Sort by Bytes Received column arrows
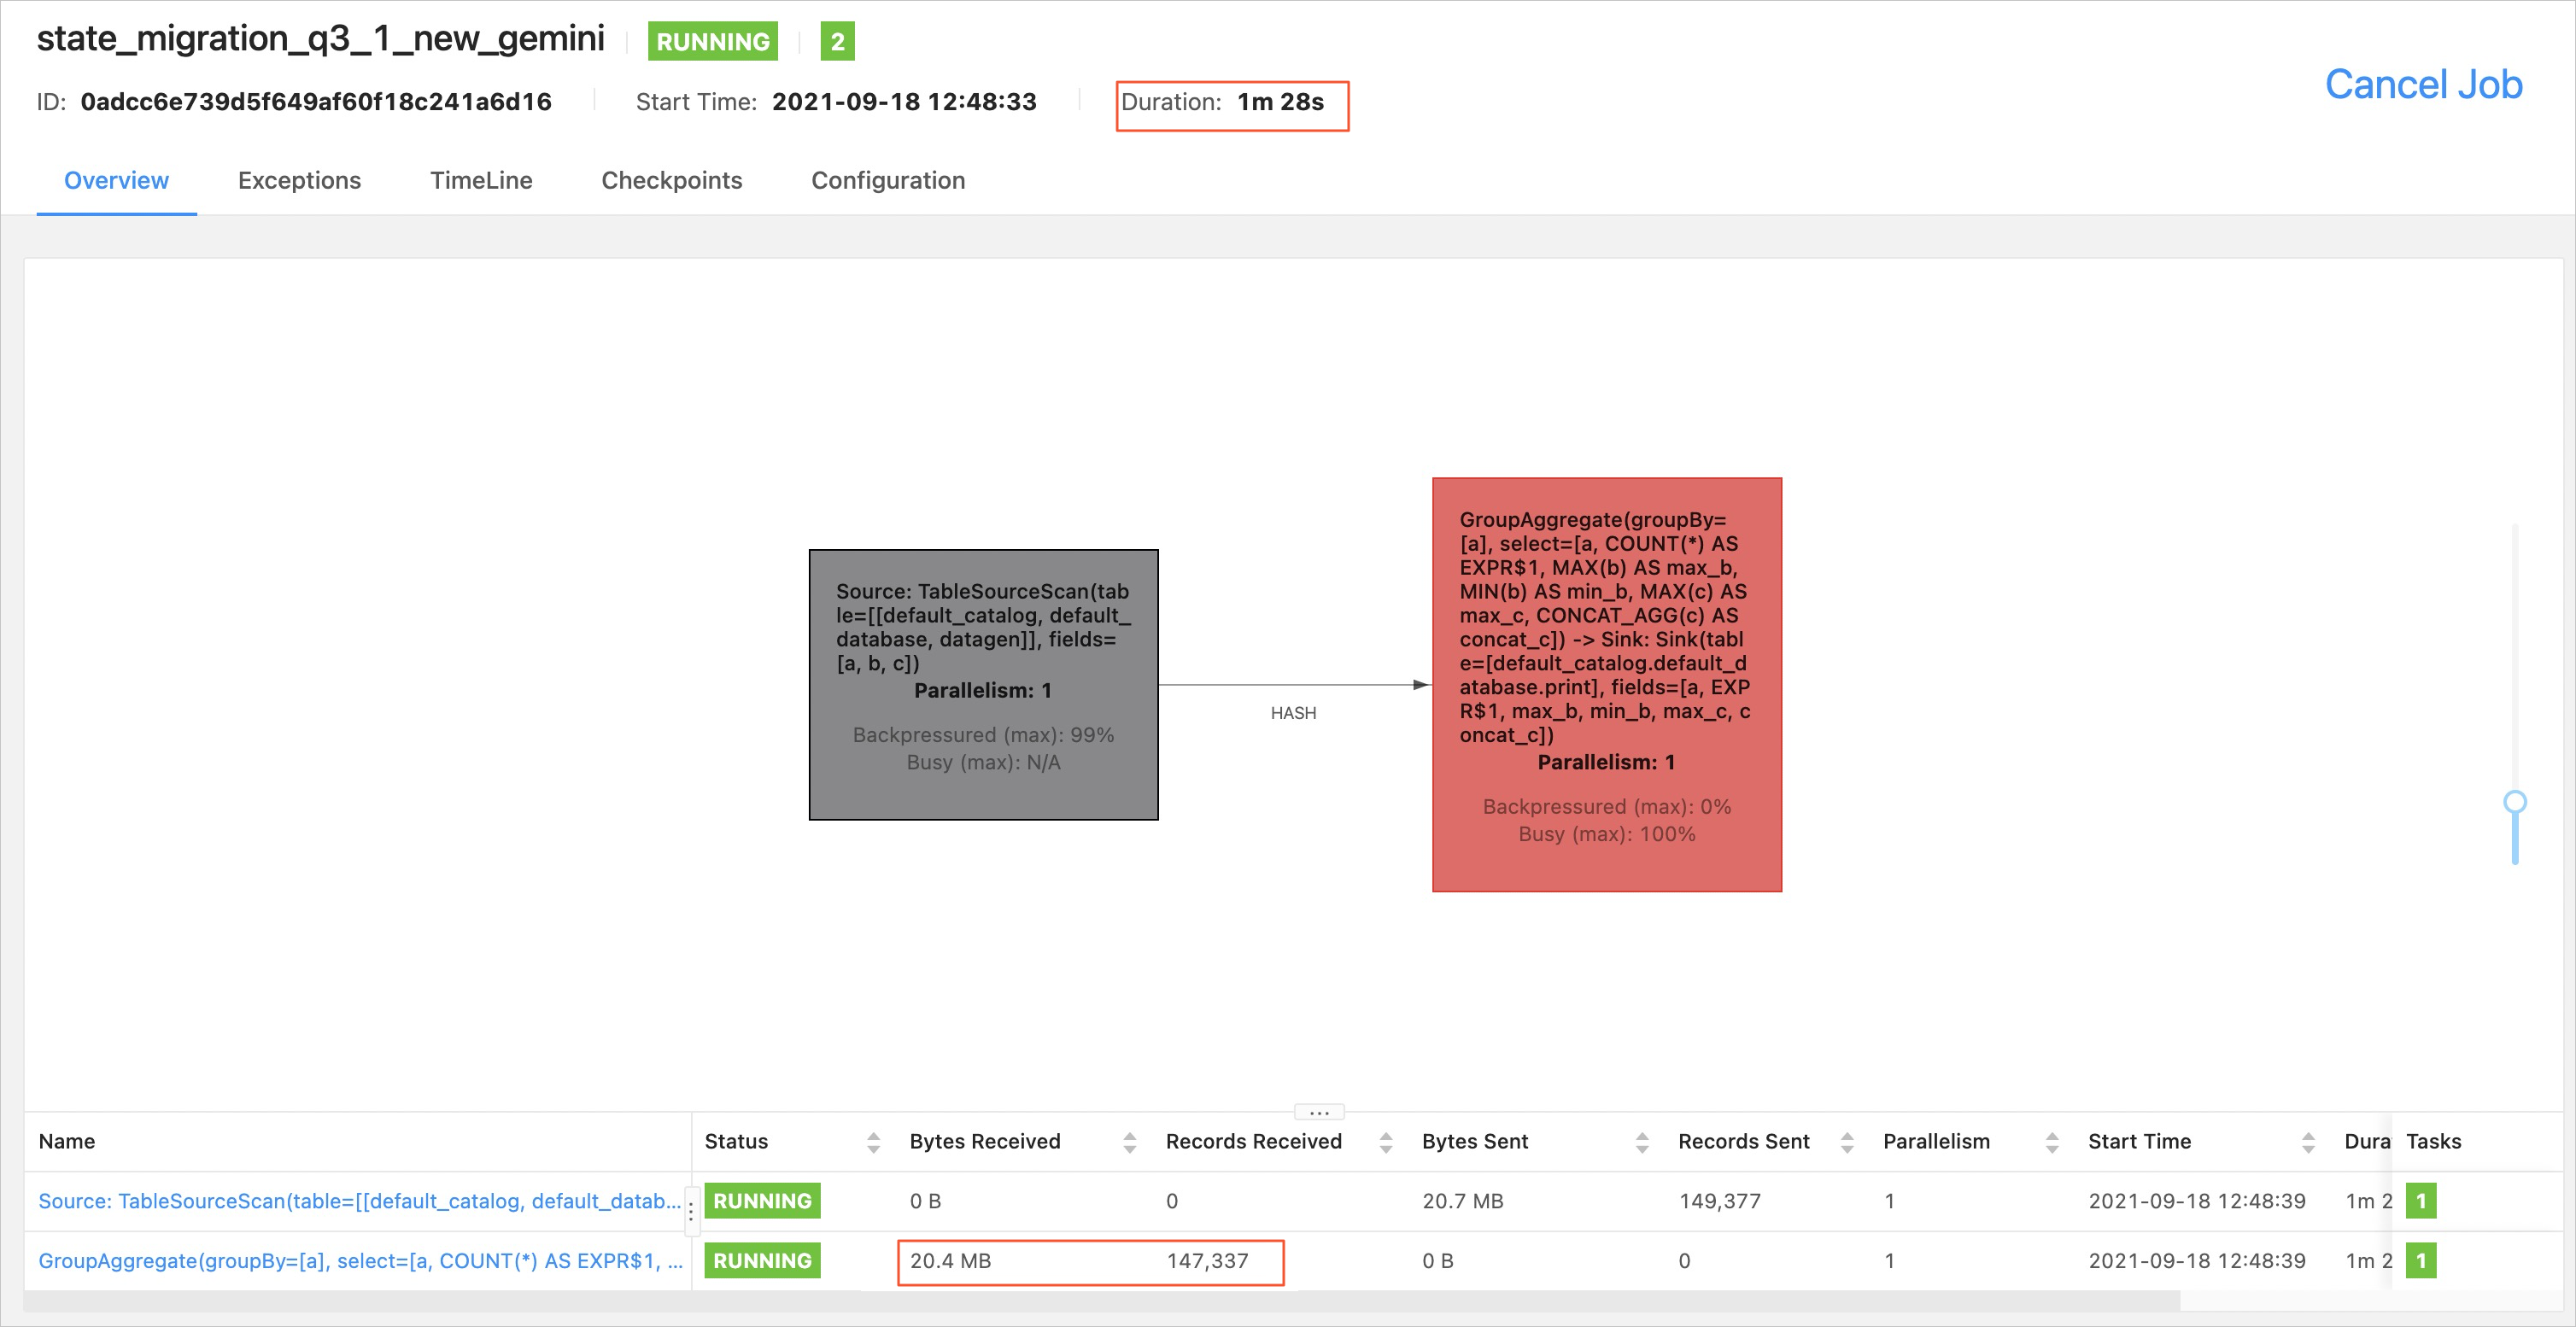Image resolution: width=2576 pixels, height=1327 pixels. click(1129, 1142)
